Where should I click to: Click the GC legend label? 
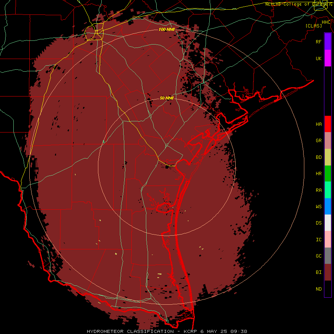point(318,256)
